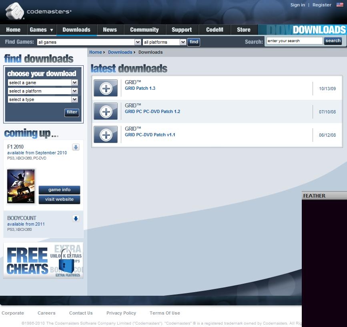Image resolution: width=347 pixels, height=327 pixels.
Task: Click the BODYCOUNT title
Action: (22, 218)
